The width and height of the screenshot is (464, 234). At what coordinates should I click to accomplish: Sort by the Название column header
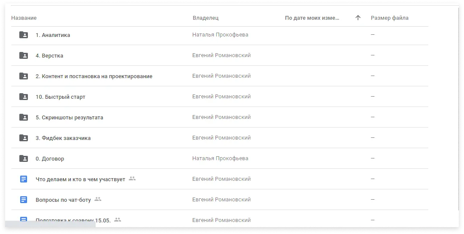coord(24,18)
